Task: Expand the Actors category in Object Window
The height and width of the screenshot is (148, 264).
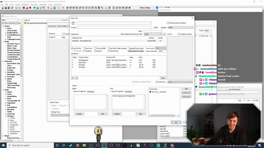Action: click(x=3, y=26)
